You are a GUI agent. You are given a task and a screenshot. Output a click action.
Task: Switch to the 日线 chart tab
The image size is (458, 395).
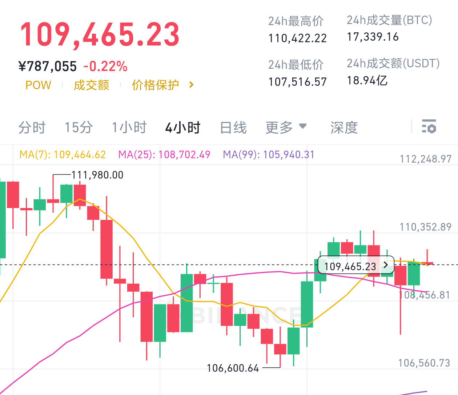[x=233, y=128]
